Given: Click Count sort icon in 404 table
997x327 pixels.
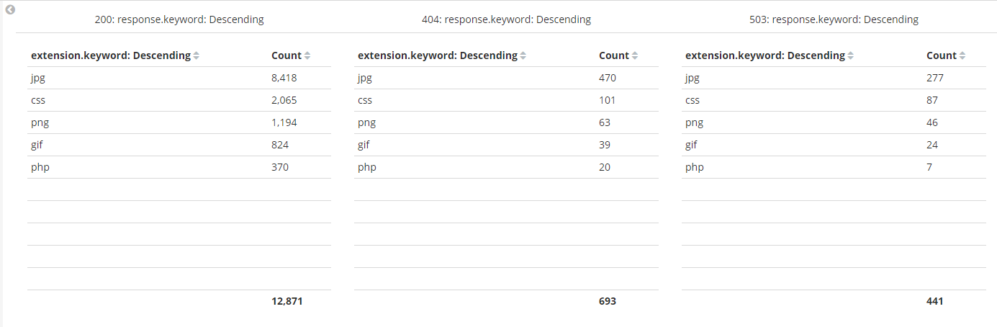Looking at the screenshot, I should point(635,56).
